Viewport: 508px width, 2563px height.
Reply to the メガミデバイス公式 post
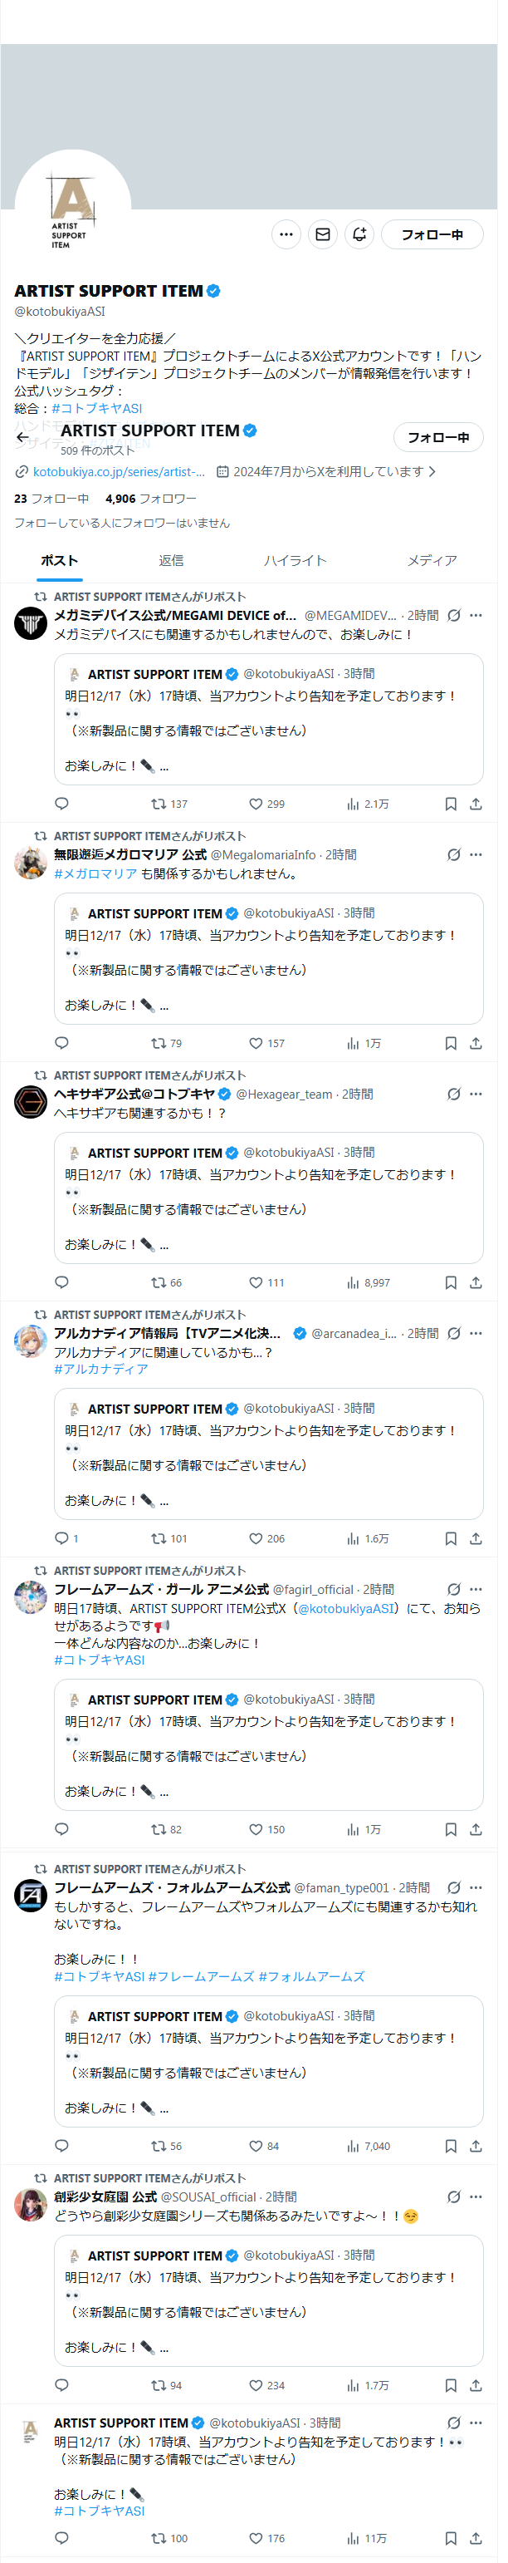[61, 804]
